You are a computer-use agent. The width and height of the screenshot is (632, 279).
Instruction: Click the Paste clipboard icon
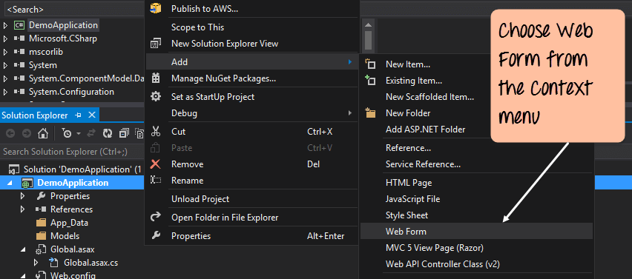tap(156, 147)
